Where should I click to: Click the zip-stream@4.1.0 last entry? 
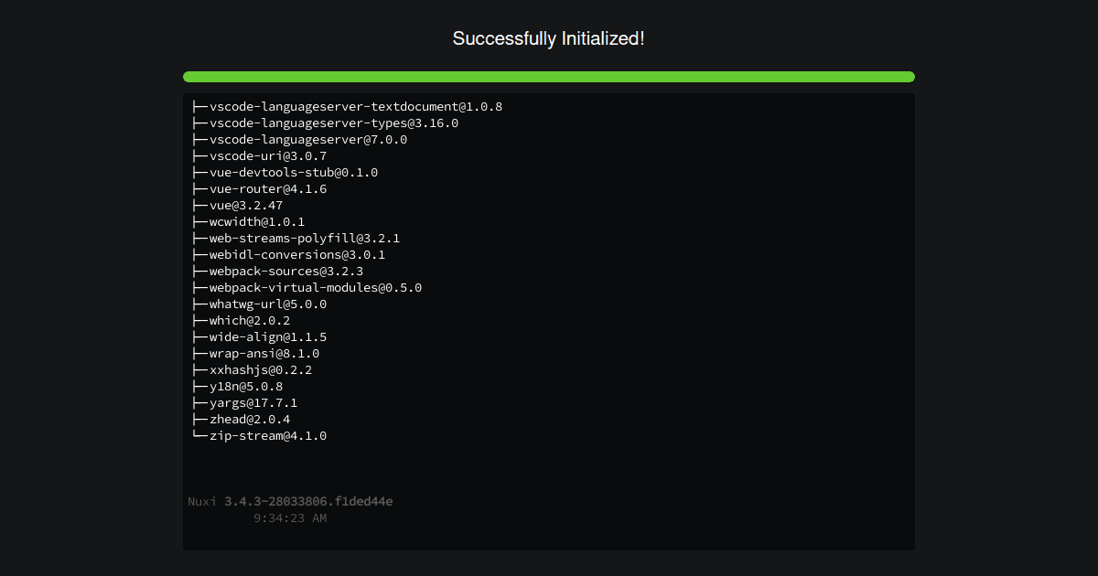pyautogui.click(x=259, y=436)
